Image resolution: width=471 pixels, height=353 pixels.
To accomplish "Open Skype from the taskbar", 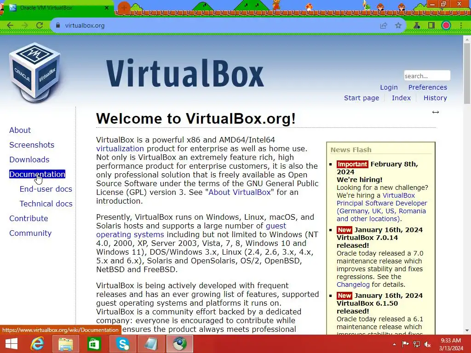I will [x=122, y=344].
